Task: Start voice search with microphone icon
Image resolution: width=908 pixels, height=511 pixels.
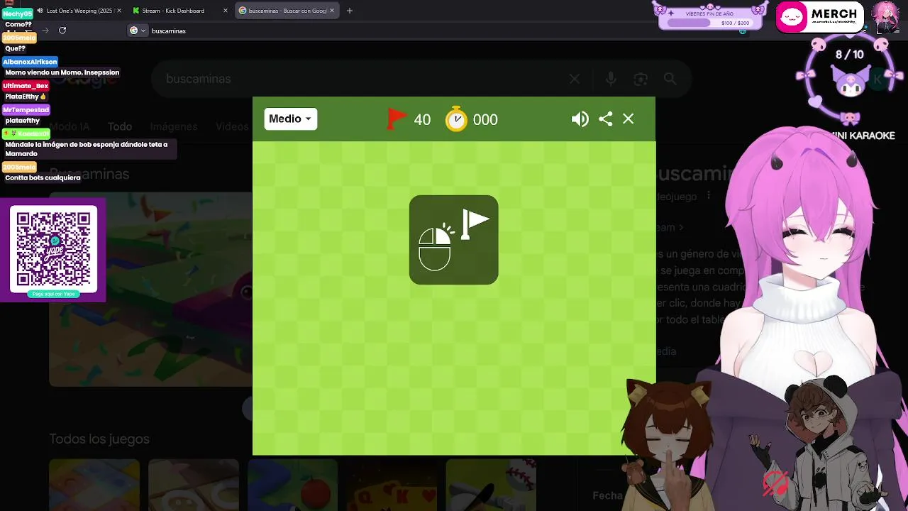Action: click(611, 79)
